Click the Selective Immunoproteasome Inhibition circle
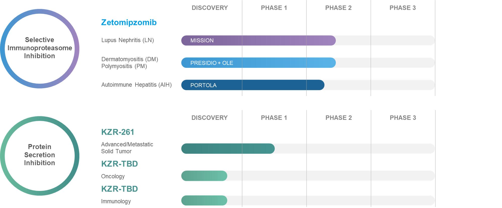This screenshot has height=208, width=502. [x=40, y=48]
